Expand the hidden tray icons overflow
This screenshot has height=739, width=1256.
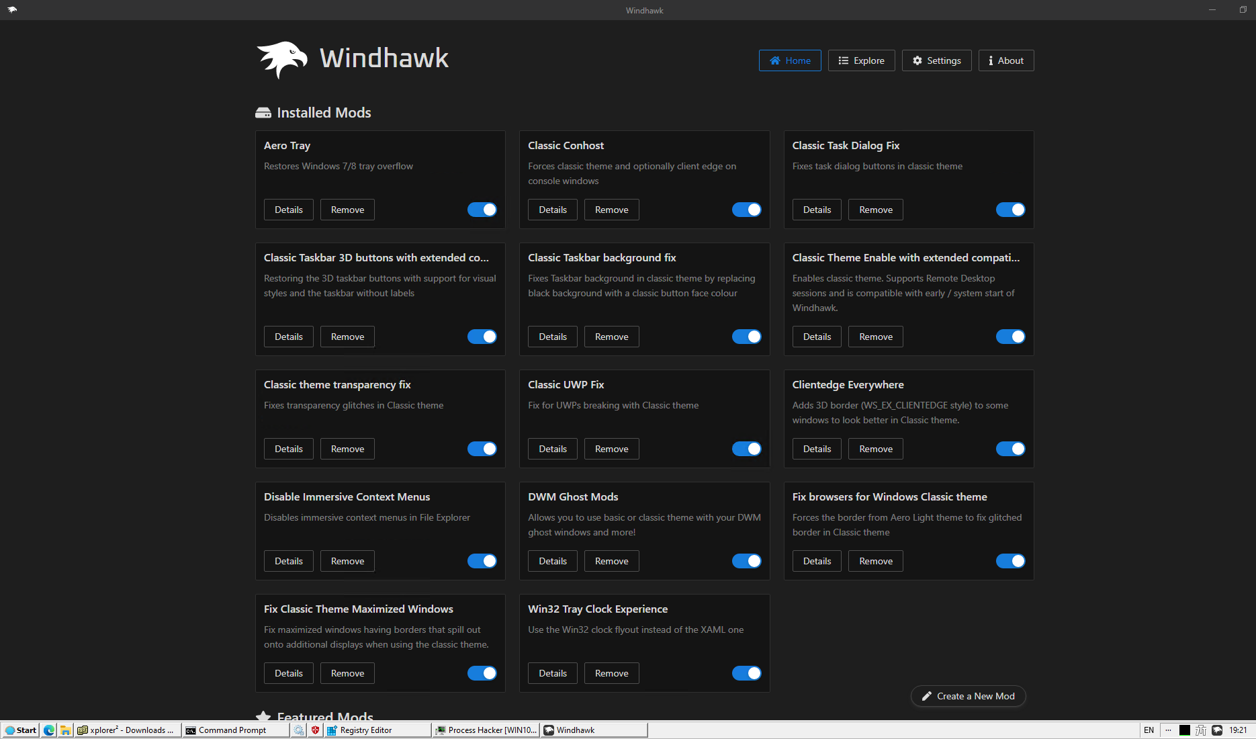(x=1167, y=730)
